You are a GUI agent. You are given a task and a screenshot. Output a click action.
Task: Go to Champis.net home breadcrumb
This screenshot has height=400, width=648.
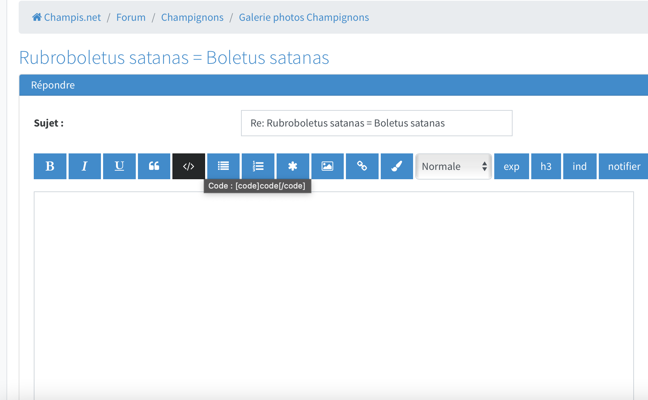pos(67,17)
